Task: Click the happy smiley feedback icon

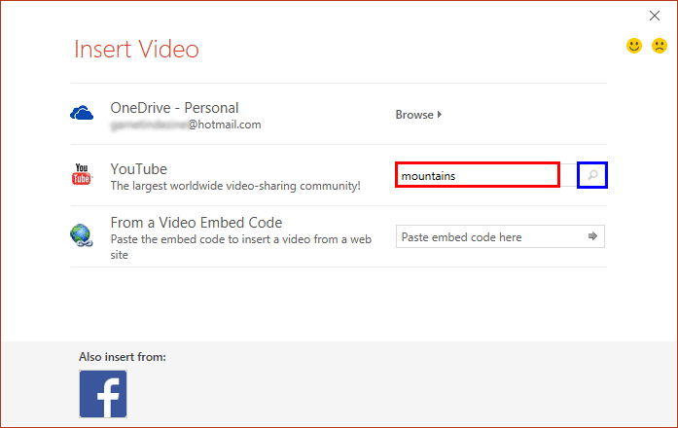Action: tap(634, 46)
